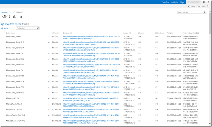Click the site search magnifier icon
Viewport: 212px width, 127px height.
click(x=205, y=12)
